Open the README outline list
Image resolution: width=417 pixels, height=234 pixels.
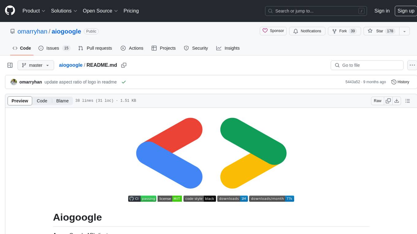[x=407, y=101]
